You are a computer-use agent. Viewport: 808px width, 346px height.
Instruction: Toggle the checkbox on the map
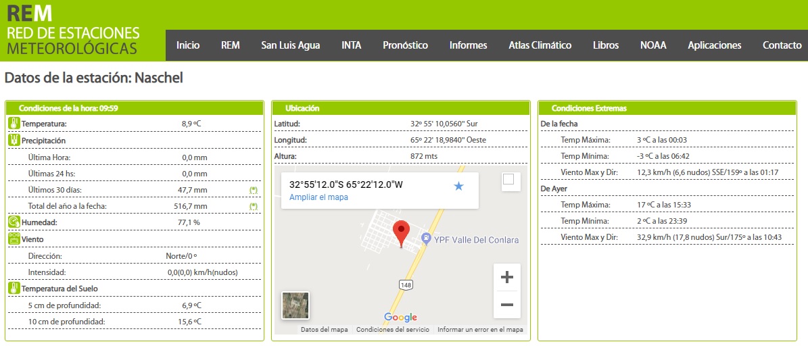508,179
